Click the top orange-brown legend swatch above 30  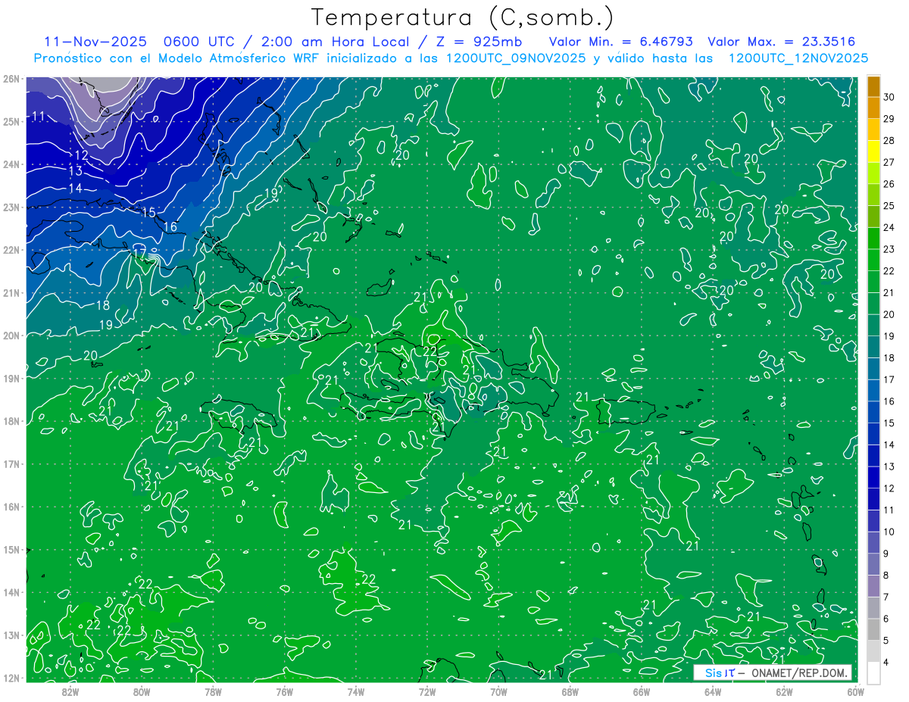(x=873, y=87)
